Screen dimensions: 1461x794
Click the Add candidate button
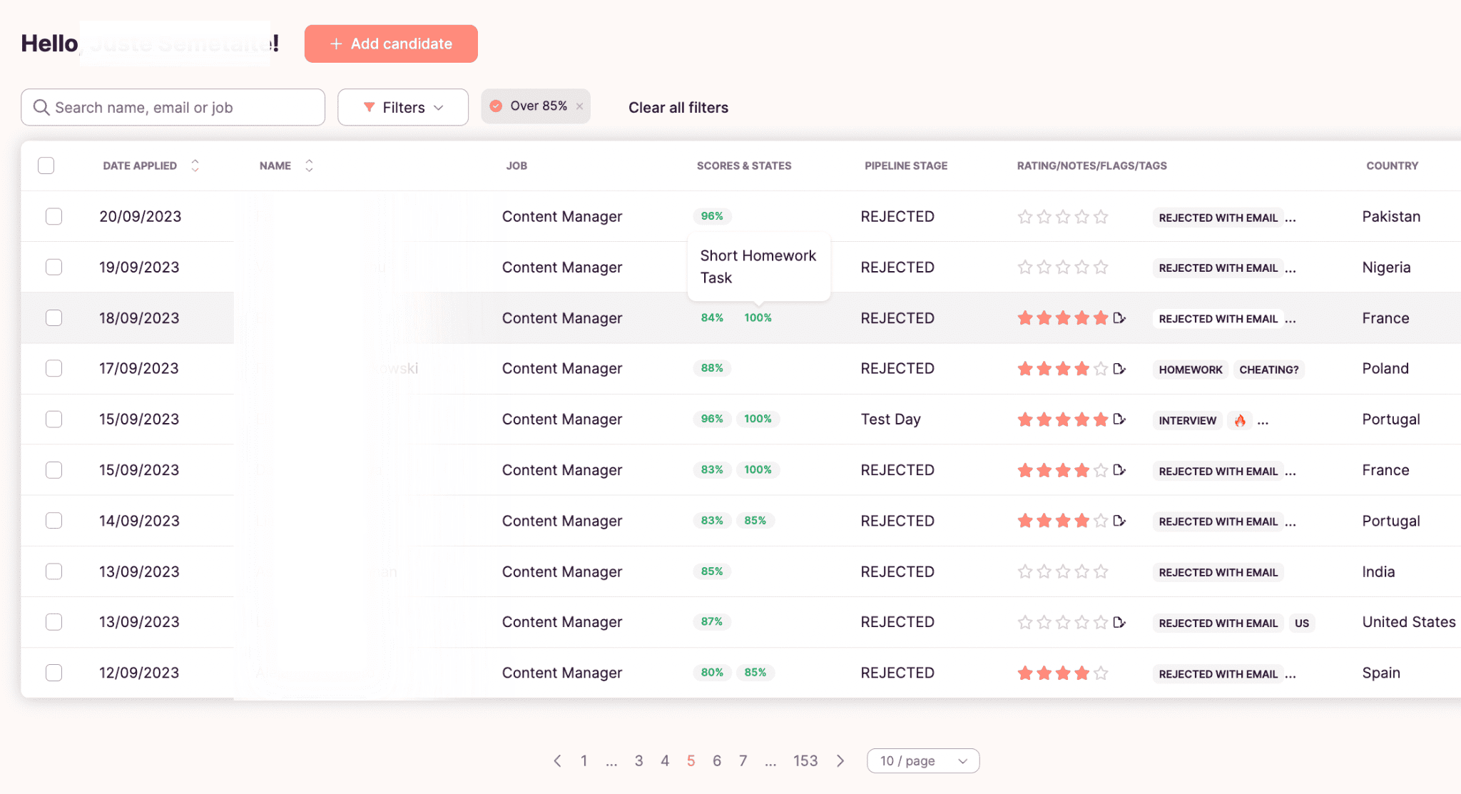(390, 42)
